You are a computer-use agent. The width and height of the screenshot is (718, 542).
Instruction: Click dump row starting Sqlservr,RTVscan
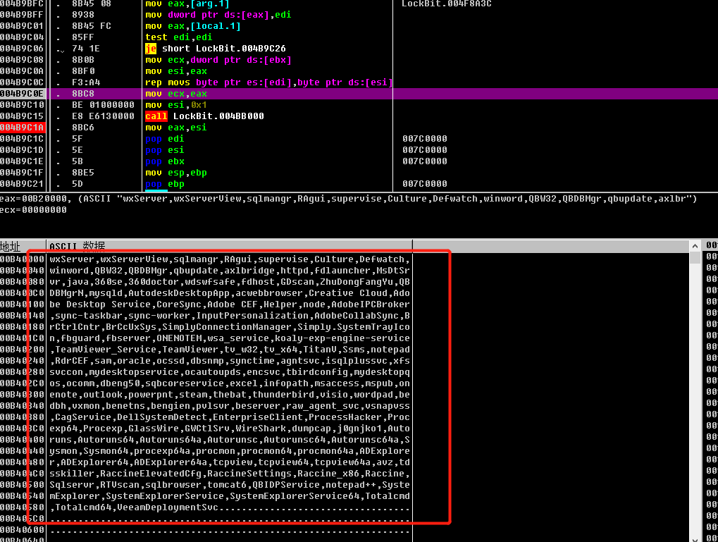pyautogui.click(x=230, y=485)
